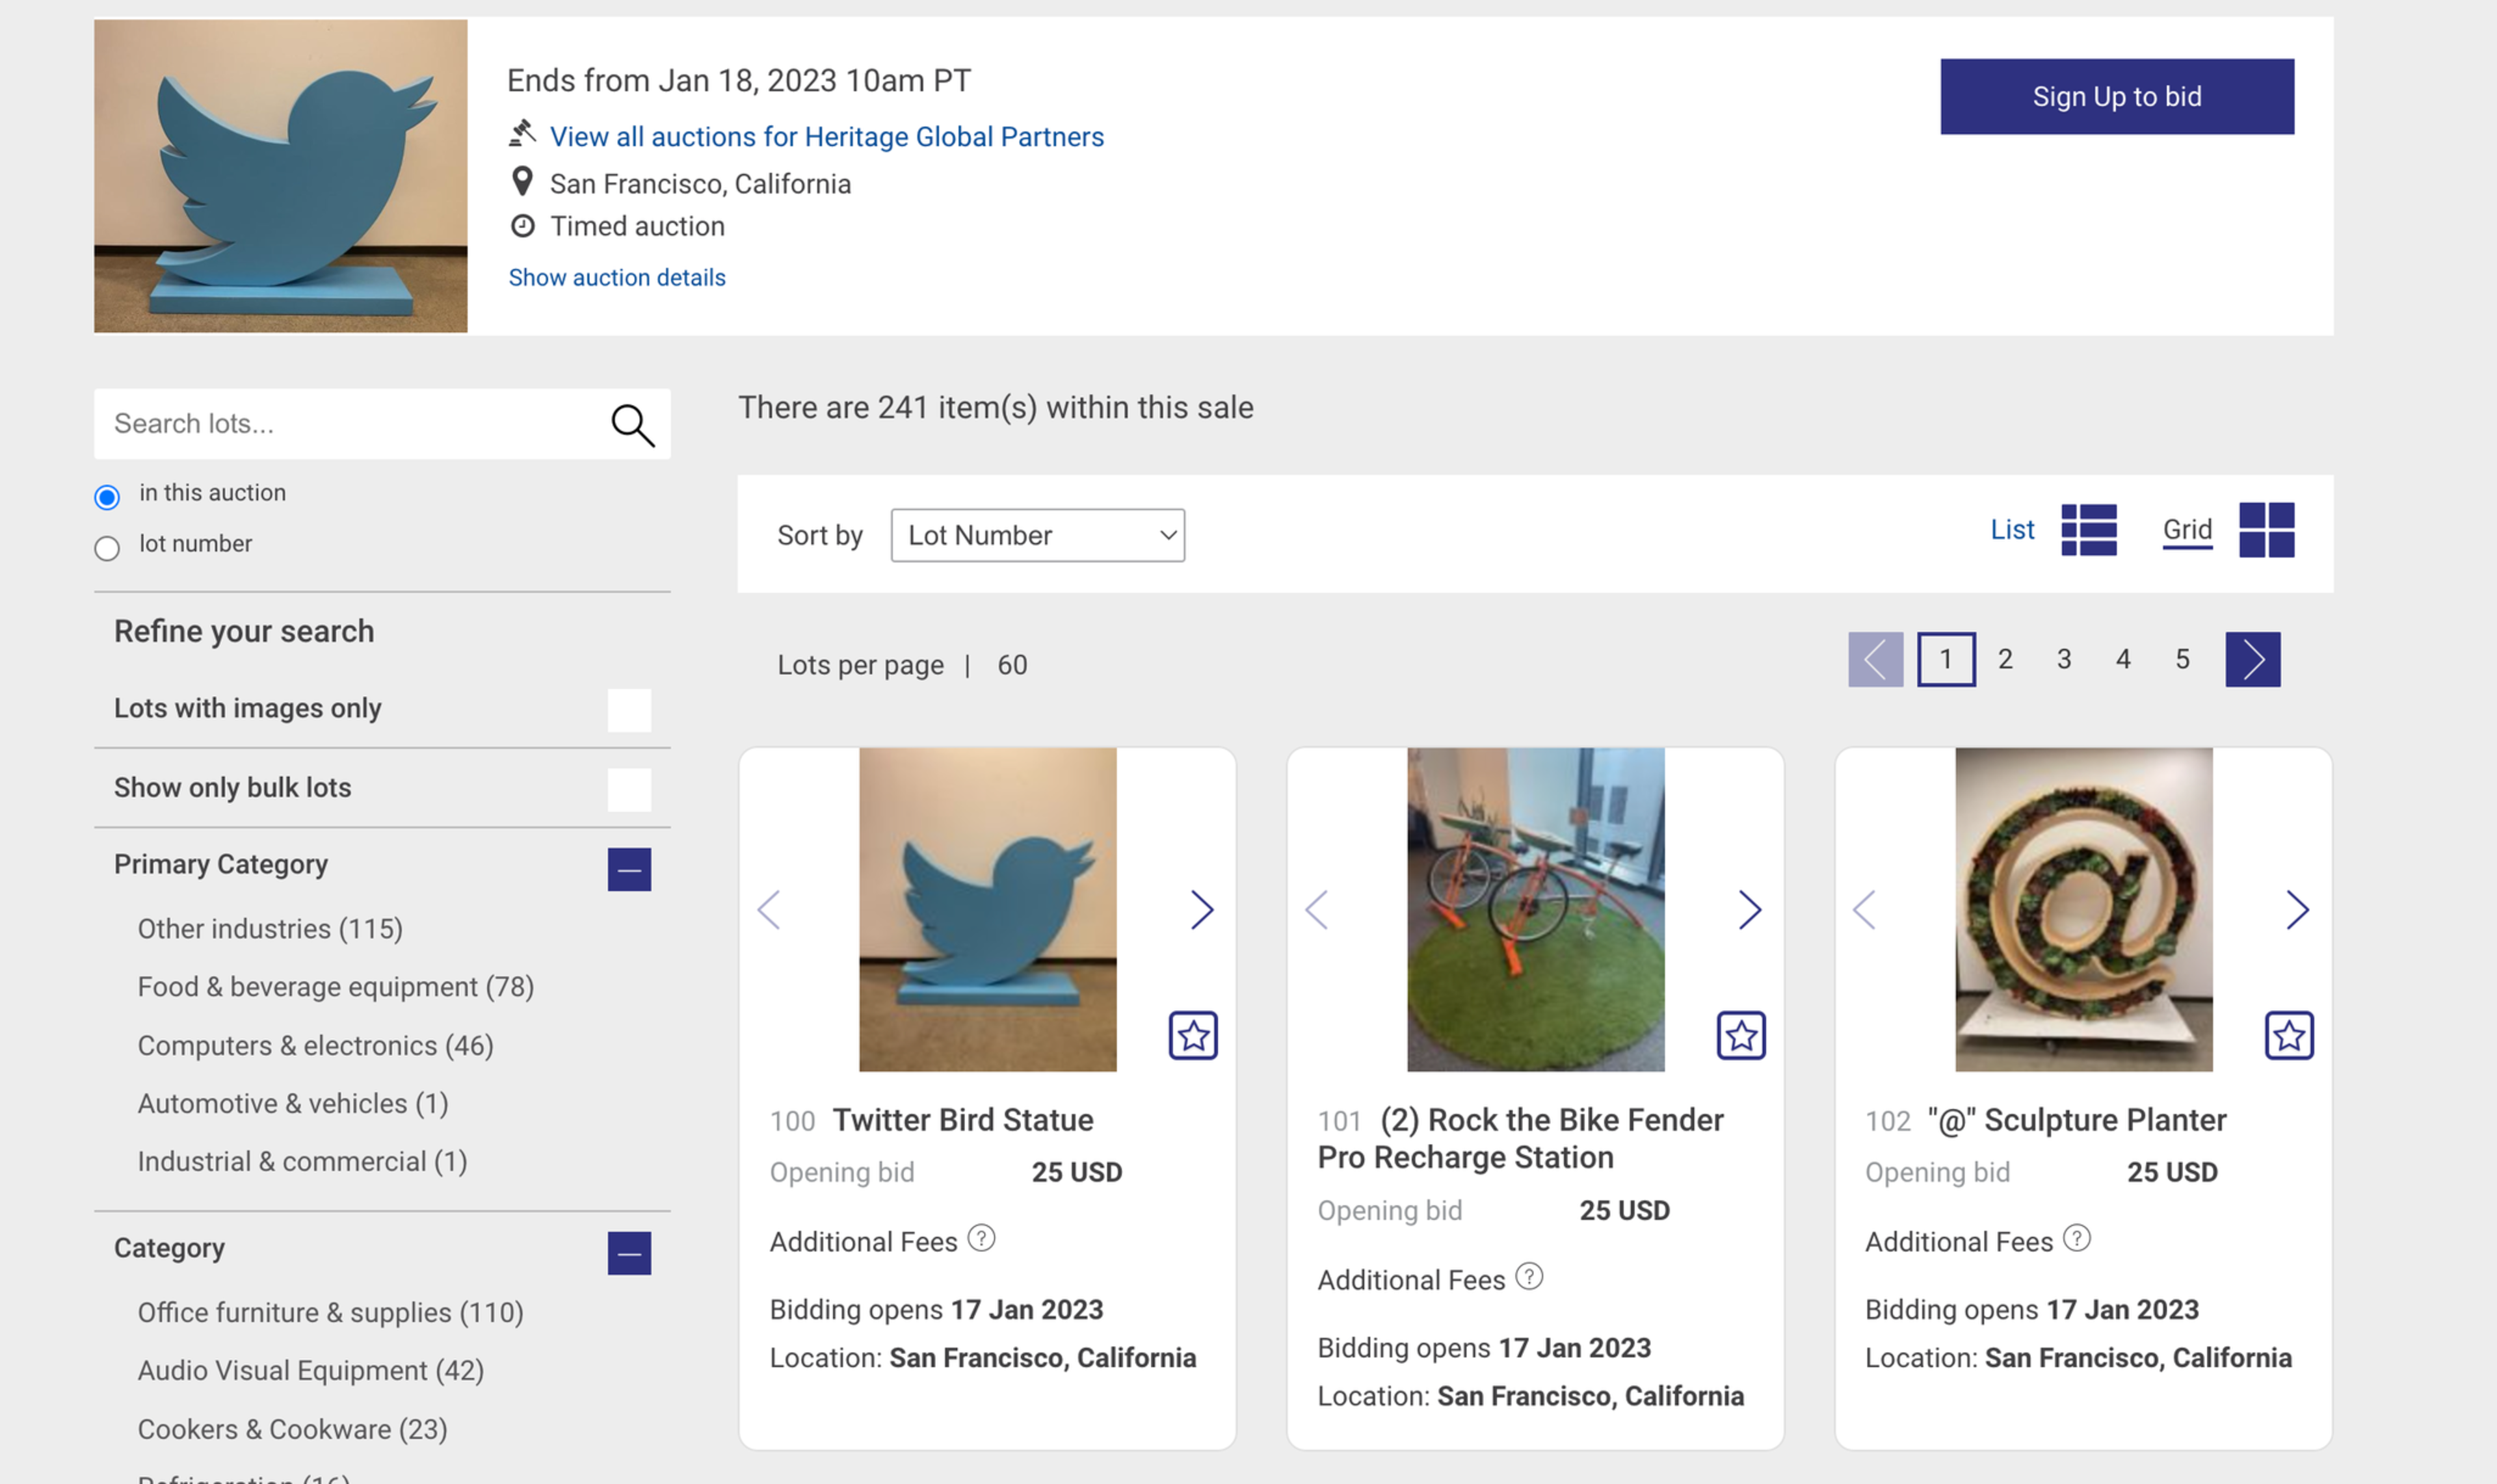Filter by Cookers & Cookware (23)
The height and width of the screenshot is (1484, 2497).
(x=292, y=1430)
